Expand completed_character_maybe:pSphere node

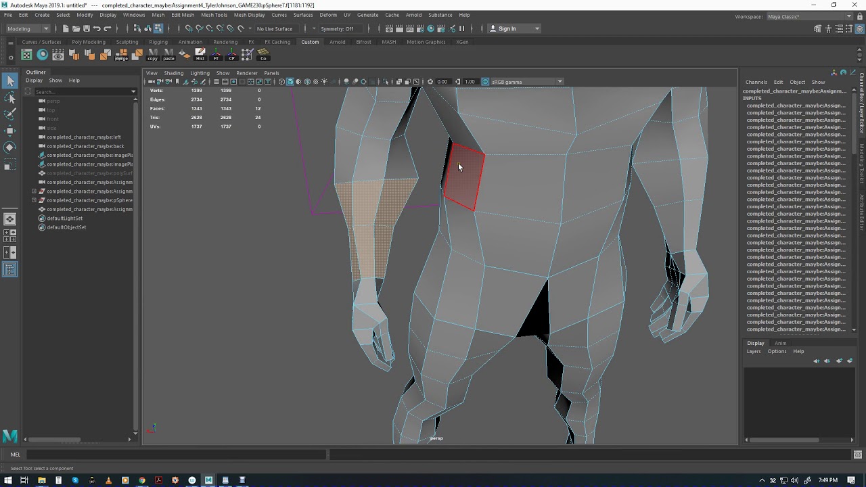click(34, 200)
